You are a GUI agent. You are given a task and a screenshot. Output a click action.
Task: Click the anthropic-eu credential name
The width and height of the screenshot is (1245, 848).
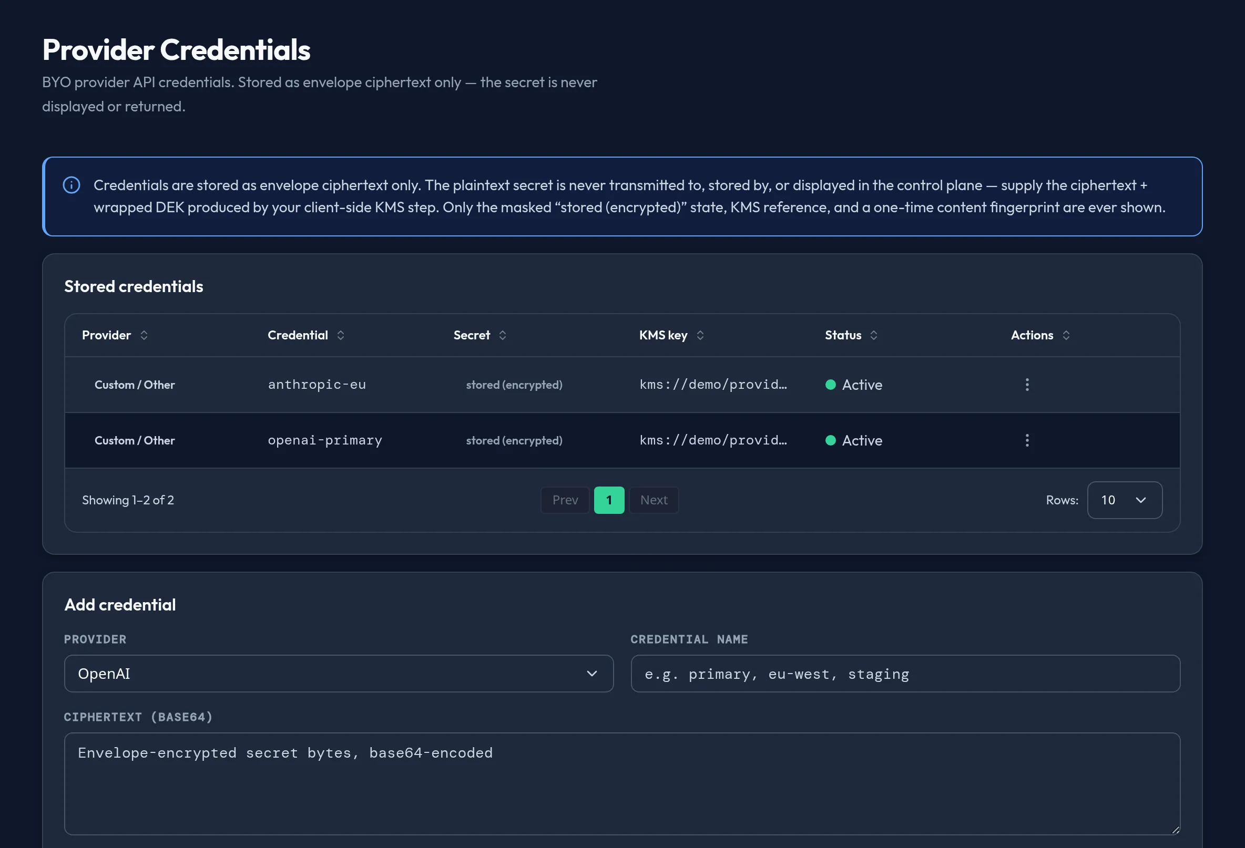coord(317,385)
